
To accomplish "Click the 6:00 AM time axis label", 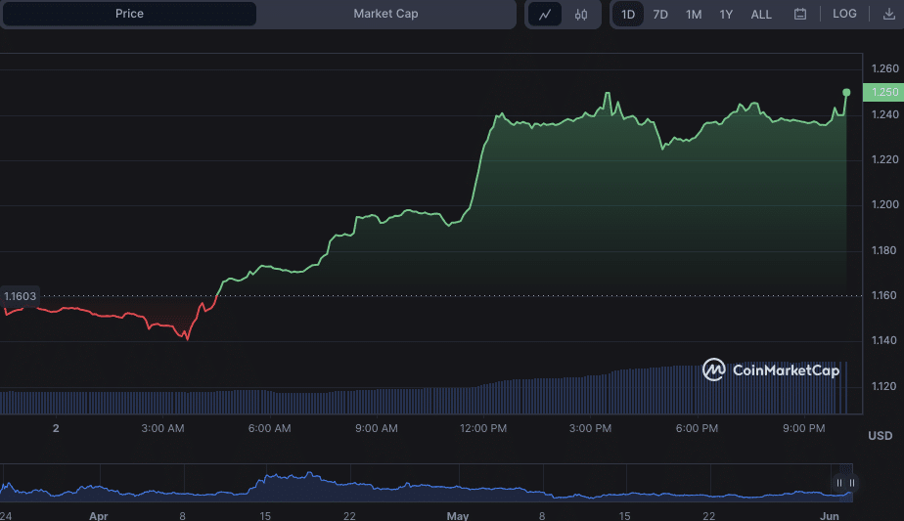I will (x=269, y=428).
